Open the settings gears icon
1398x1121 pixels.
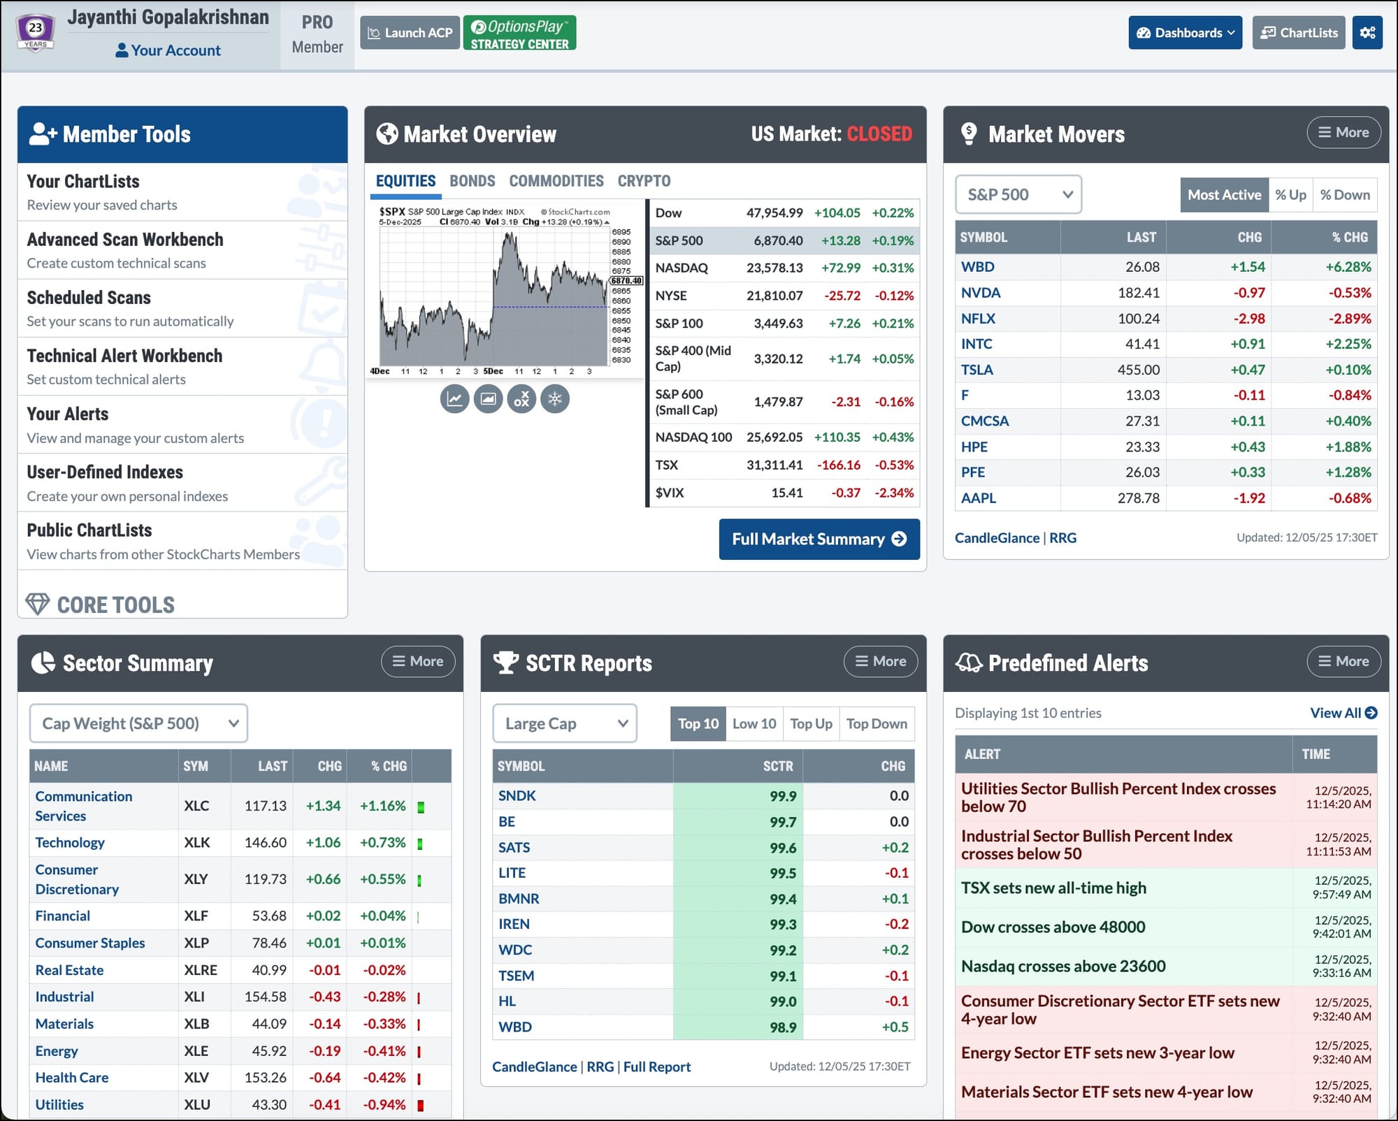coord(1367,33)
